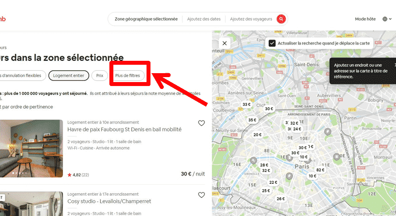Open 'Plus de filtres' filter button
Viewport: 396px width, 216px height.
[x=128, y=75]
